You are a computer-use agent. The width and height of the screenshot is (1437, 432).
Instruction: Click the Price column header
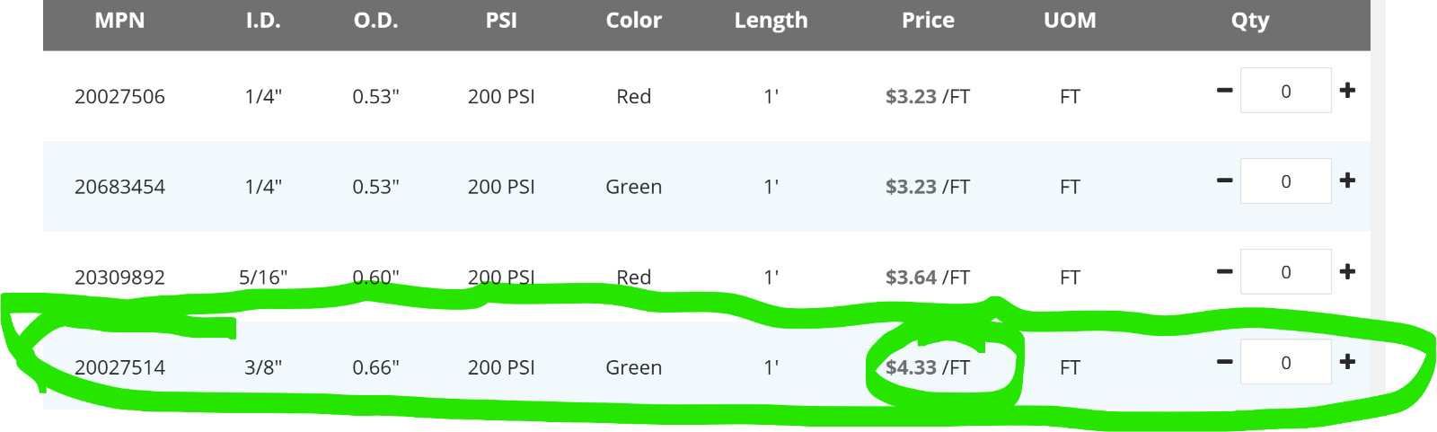928,20
